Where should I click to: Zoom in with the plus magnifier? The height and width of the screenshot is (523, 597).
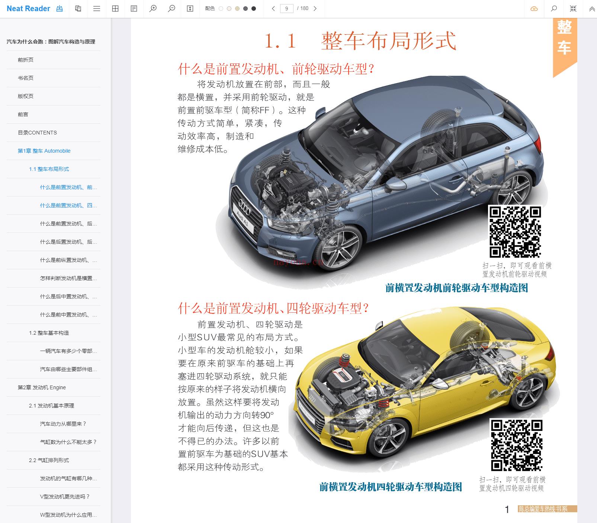click(153, 9)
